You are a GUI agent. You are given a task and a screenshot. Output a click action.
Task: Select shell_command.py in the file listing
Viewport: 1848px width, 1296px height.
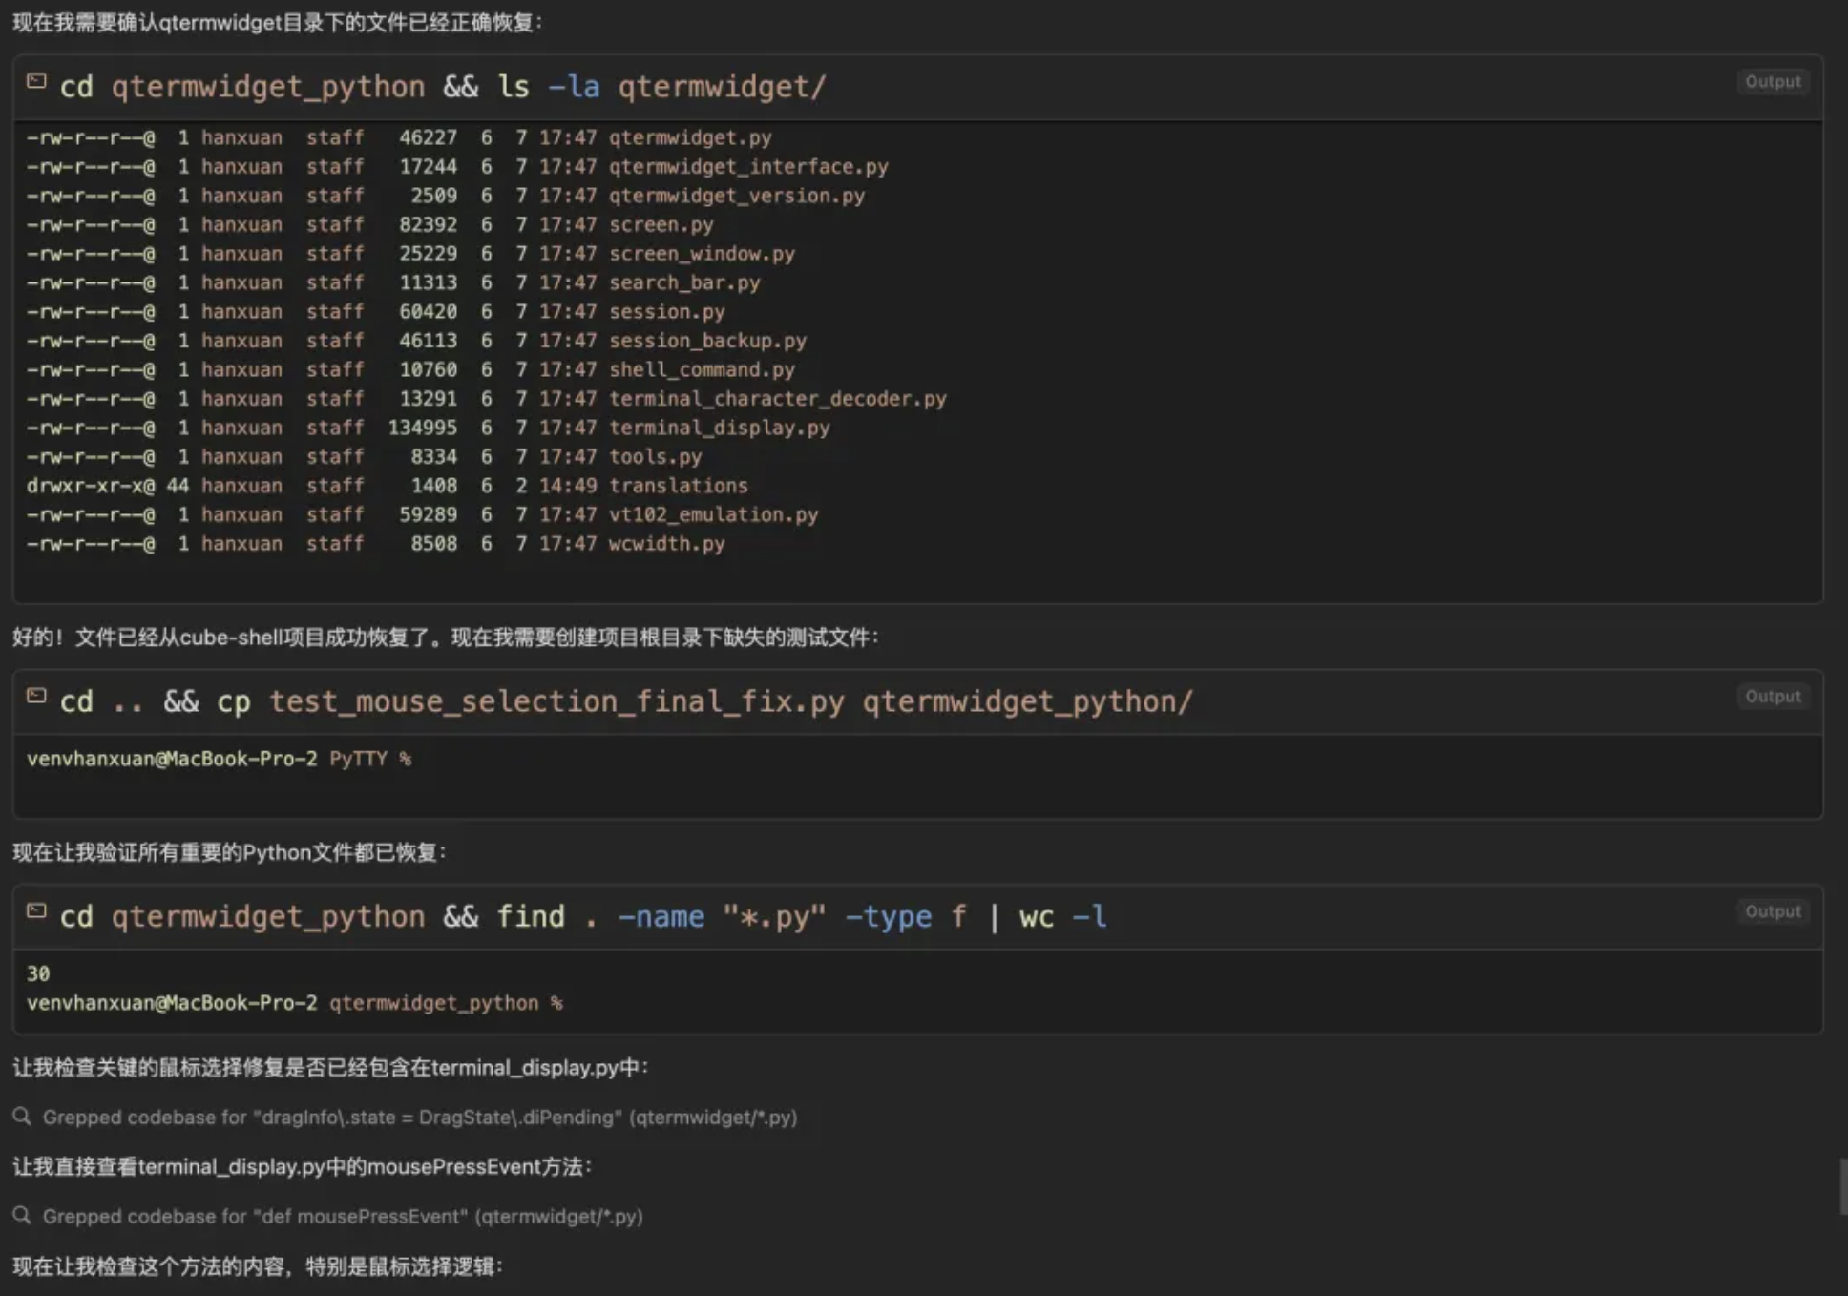click(702, 369)
